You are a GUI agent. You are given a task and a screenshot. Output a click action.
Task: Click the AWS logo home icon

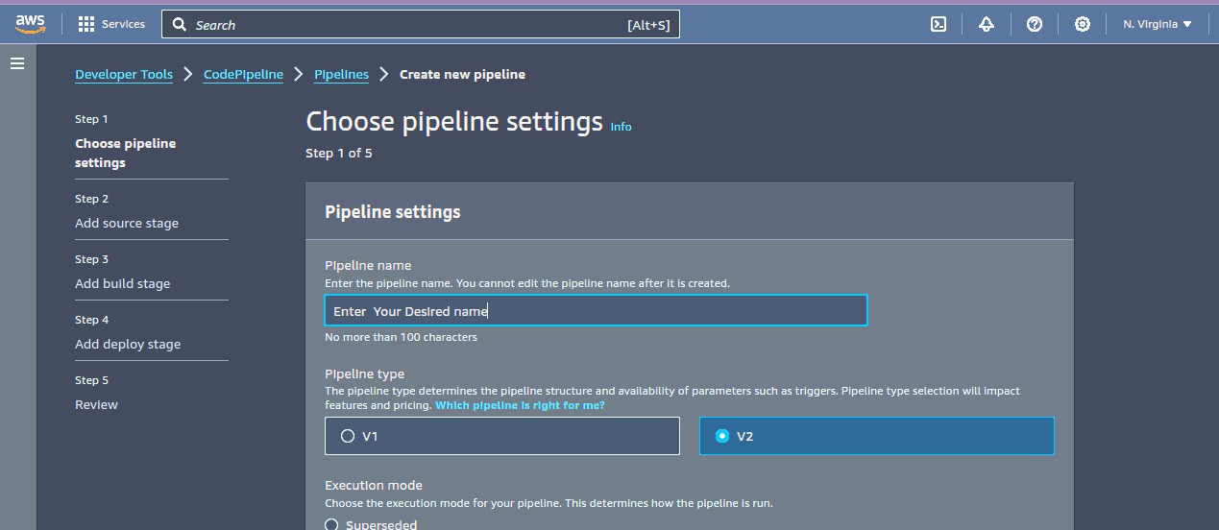pyautogui.click(x=30, y=24)
